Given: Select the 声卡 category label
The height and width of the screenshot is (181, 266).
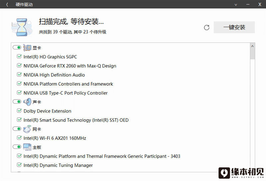Looking at the screenshot, I should (x=37, y=102).
